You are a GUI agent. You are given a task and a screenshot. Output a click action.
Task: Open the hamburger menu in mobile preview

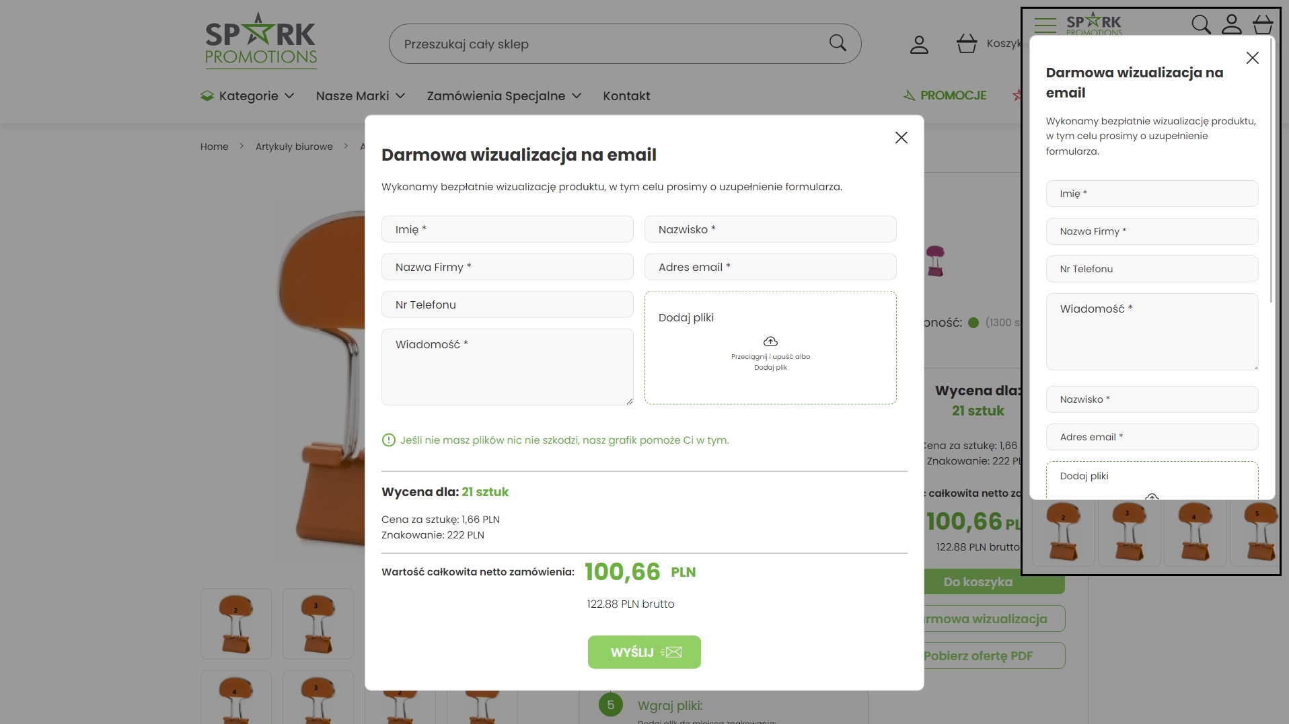pos(1045,25)
